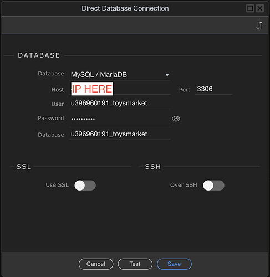Turn on the Over SSH switch
This screenshot has width=270, height=277.
(x=213, y=186)
